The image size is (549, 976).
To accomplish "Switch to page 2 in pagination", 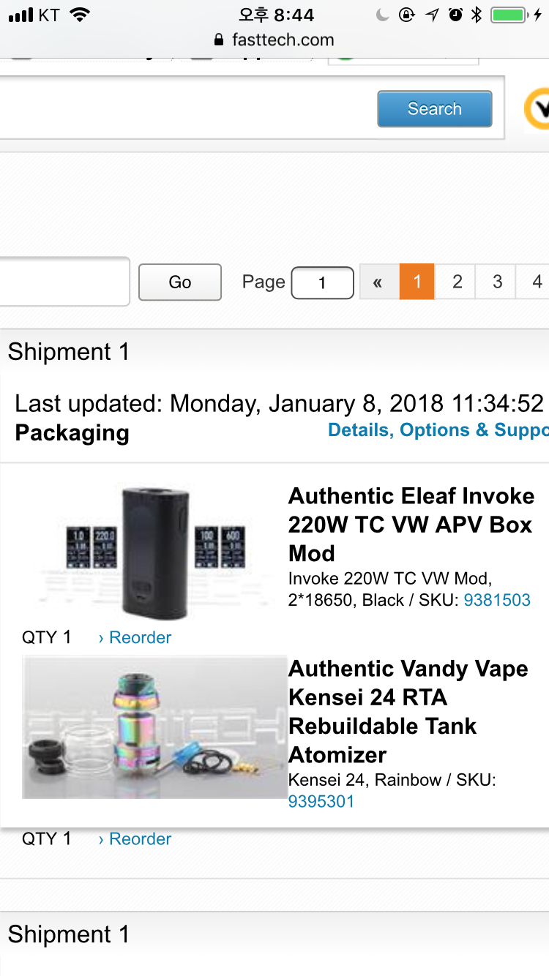I will pyautogui.click(x=457, y=282).
